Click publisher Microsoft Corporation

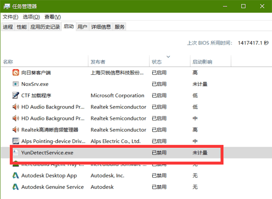click(x=117, y=96)
